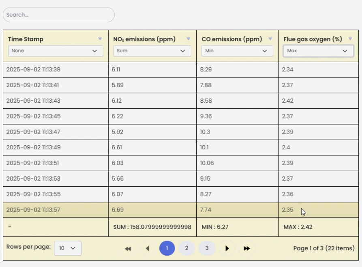
Task: Open the Time Stamp aggregation dropdown set to None
Action: pos(56,51)
